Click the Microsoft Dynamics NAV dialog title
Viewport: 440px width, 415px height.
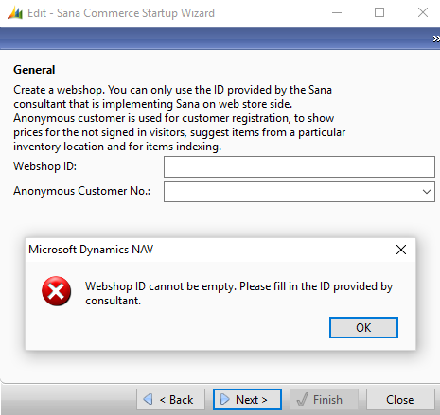(x=91, y=250)
